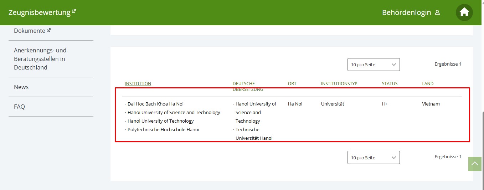
Task: Click external link icon beside Zeugnisbewertung
Action: [x=74, y=11]
